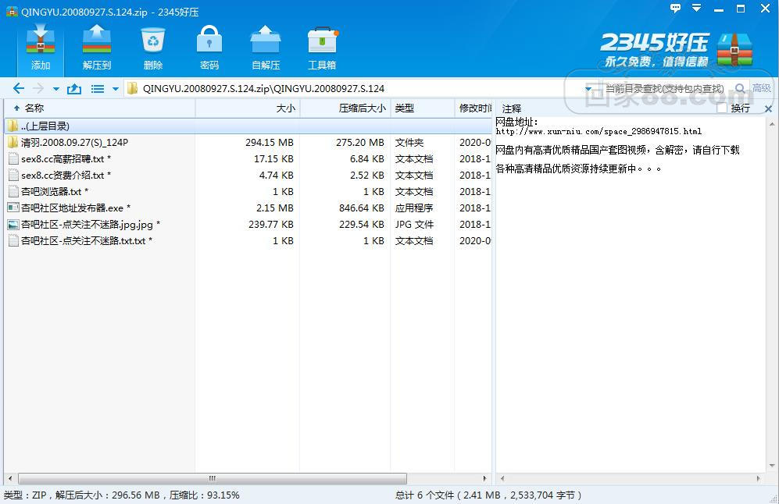Open the address path history dropdown
This screenshot has height=504, width=779.
click(588, 89)
